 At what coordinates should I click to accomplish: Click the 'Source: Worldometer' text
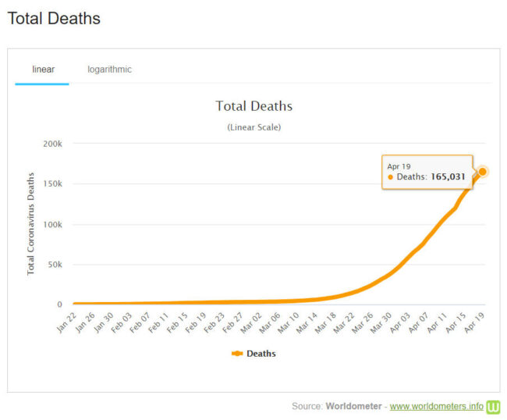point(337,407)
